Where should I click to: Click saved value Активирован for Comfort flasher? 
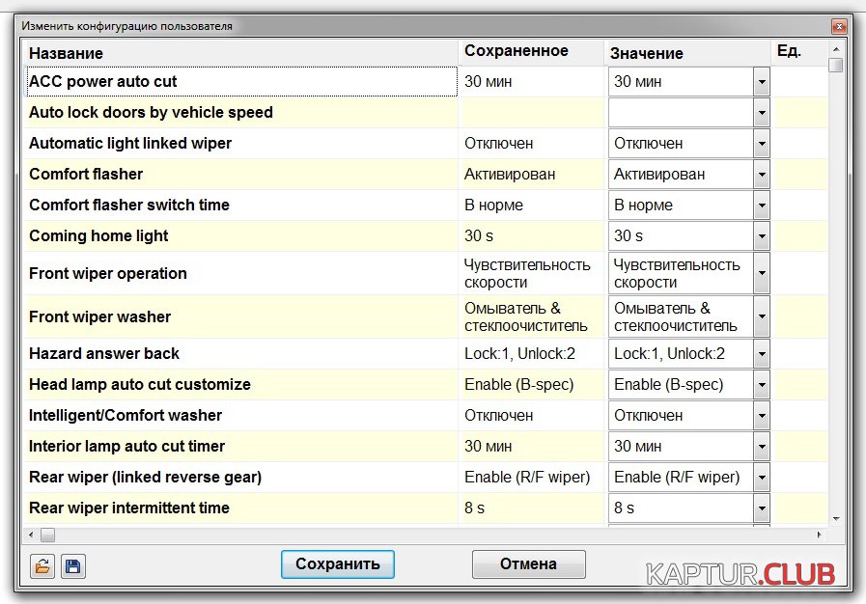510,175
